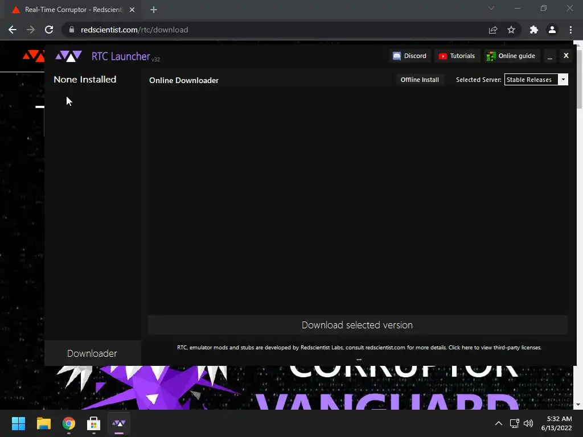Open the Tutorials YouTube button
Viewport: 583px width, 437px height.
pyautogui.click(x=457, y=56)
